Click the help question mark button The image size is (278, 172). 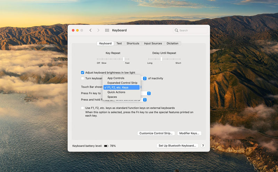click(203, 146)
